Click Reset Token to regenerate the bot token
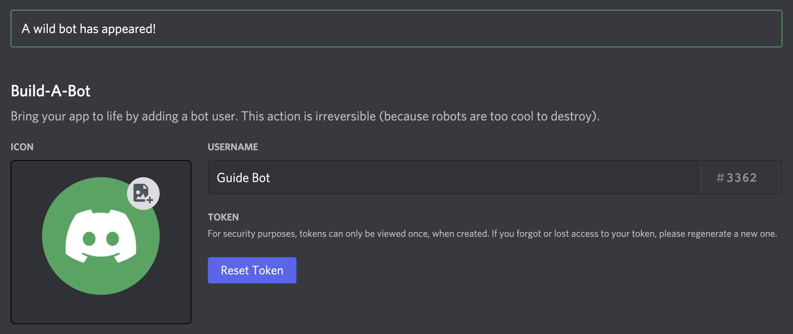The width and height of the screenshot is (793, 334). point(252,270)
